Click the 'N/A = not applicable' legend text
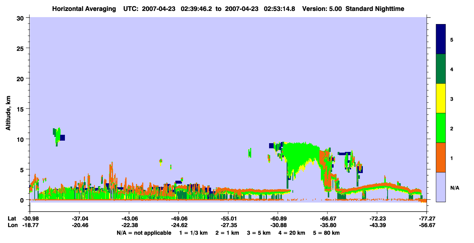The width and height of the screenshot is (474, 243). click(x=144, y=233)
